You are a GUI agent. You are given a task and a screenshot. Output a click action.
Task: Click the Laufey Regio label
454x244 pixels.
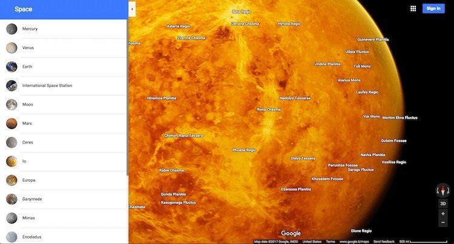click(367, 92)
